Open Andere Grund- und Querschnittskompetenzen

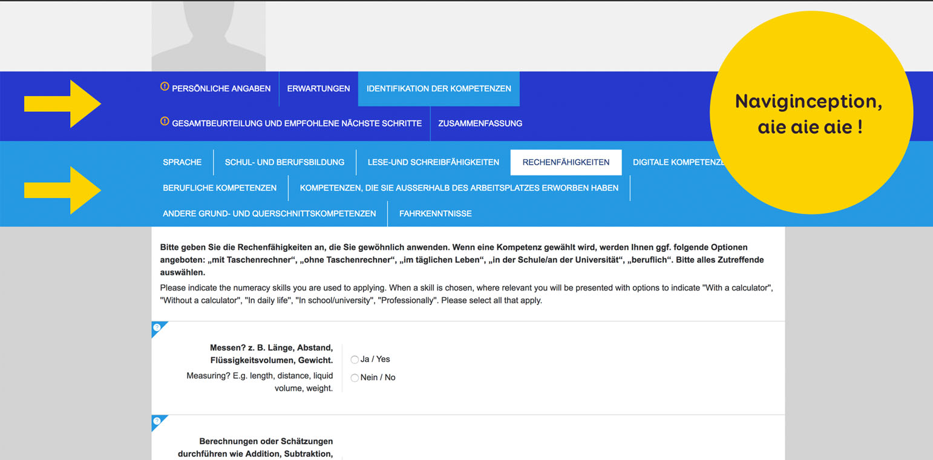268,213
